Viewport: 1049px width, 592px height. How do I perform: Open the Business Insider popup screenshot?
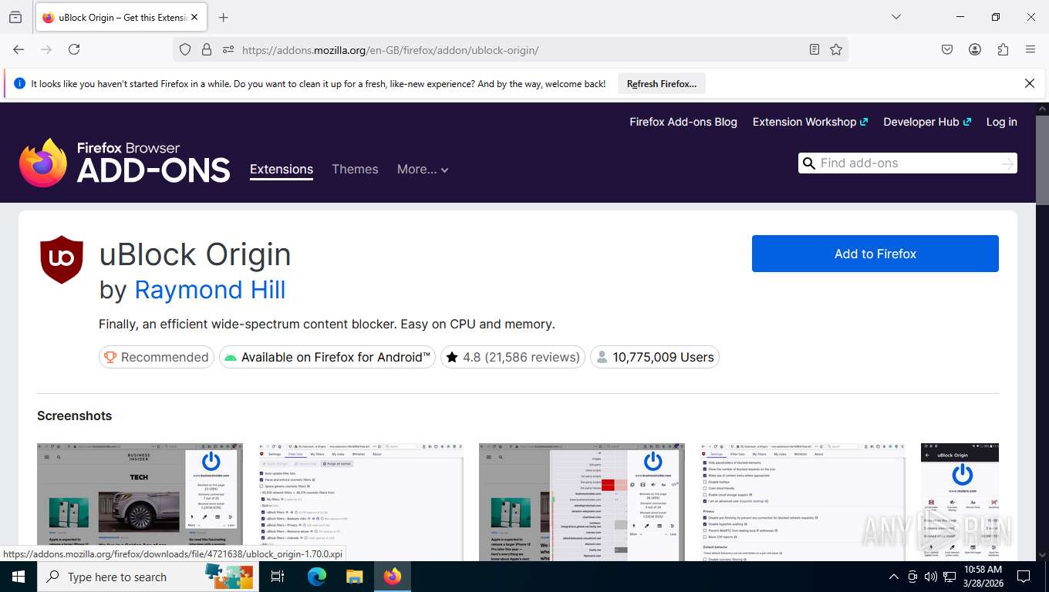coord(140,501)
